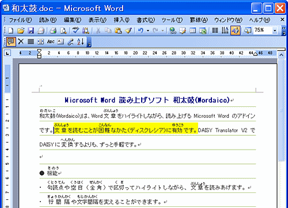Click the L tab-type selector on the ruler
The height and width of the screenshot is (208, 288).
(7, 53)
